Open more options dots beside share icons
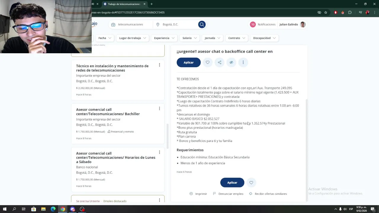The height and width of the screenshot is (213, 379). 243,62
